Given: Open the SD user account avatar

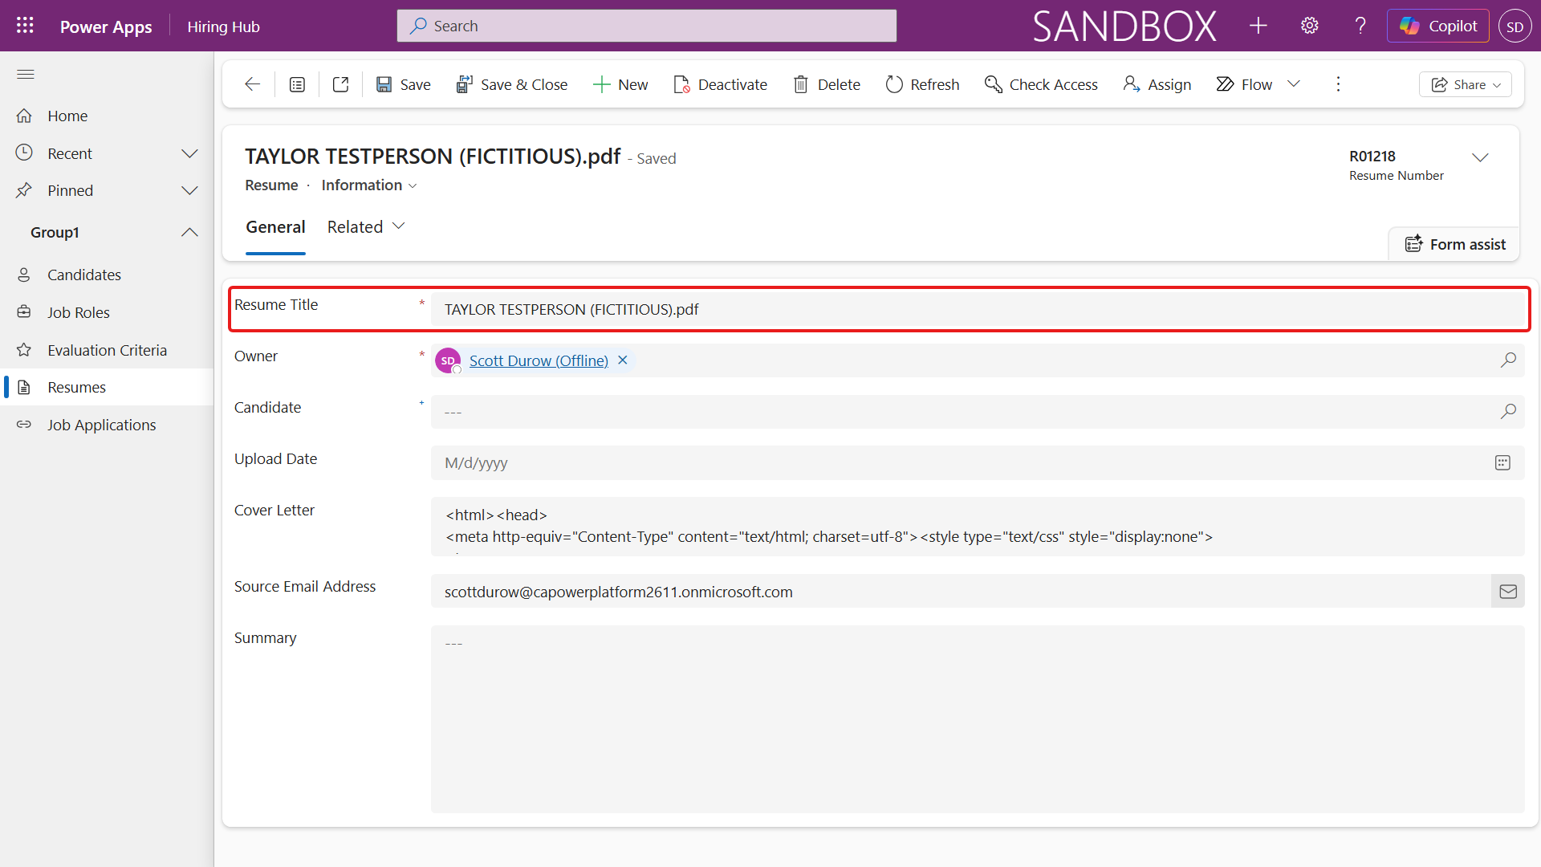Looking at the screenshot, I should click(1515, 26).
